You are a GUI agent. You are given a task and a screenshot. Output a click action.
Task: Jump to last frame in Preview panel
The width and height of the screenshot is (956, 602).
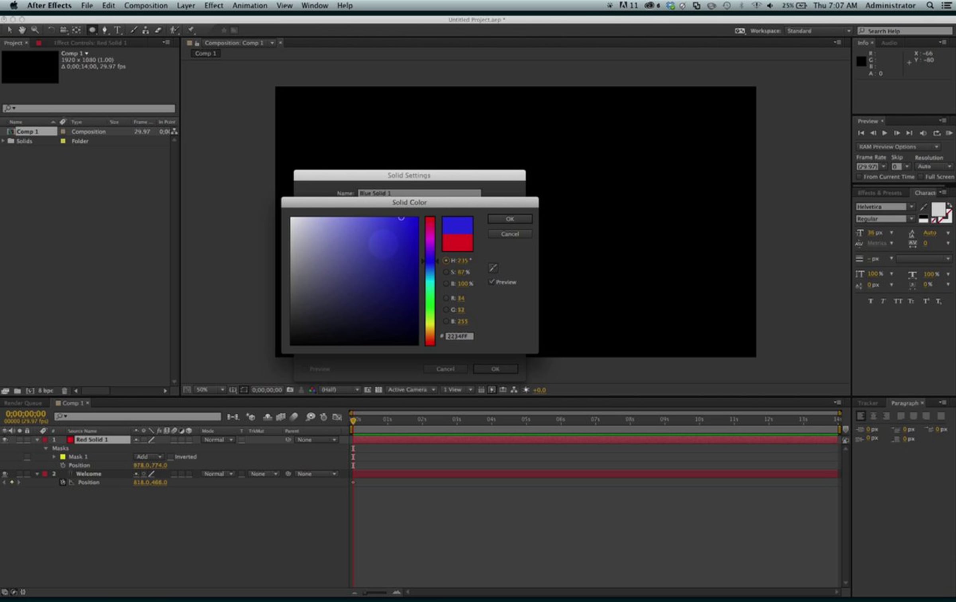pyautogui.click(x=909, y=133)
